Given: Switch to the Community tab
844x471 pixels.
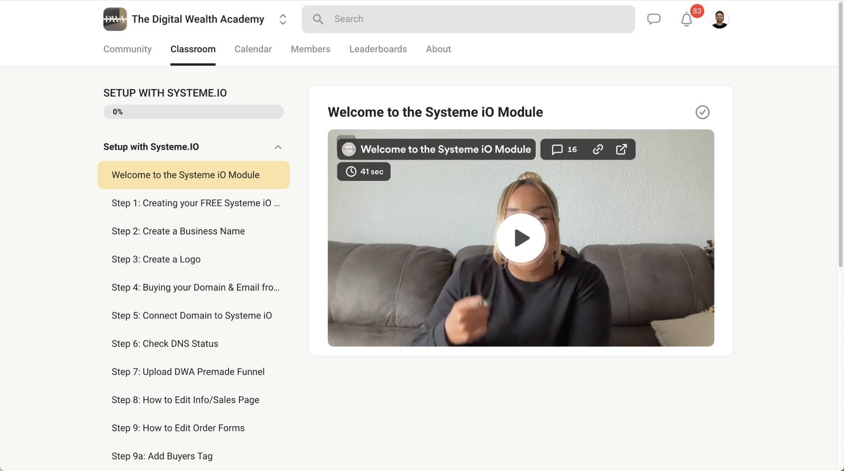Looking at the screenshot, I should pos(127,49).
